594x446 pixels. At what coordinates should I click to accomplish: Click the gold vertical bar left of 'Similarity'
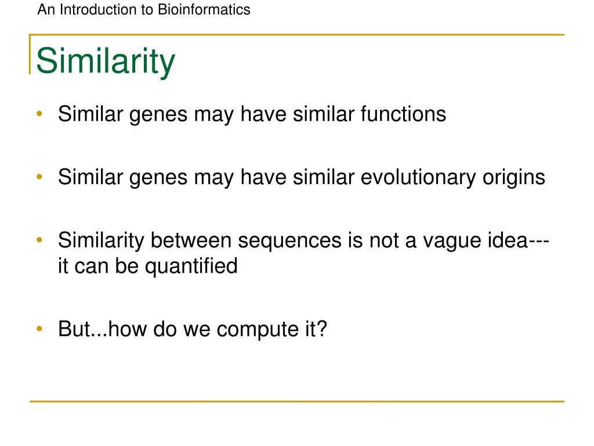pyautogui.click(x=30, y=54)
